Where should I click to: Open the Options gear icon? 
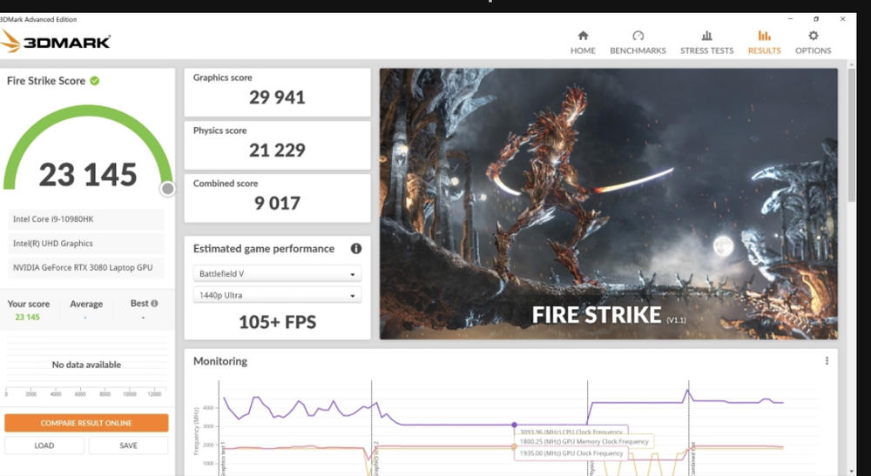pos(813,36)
